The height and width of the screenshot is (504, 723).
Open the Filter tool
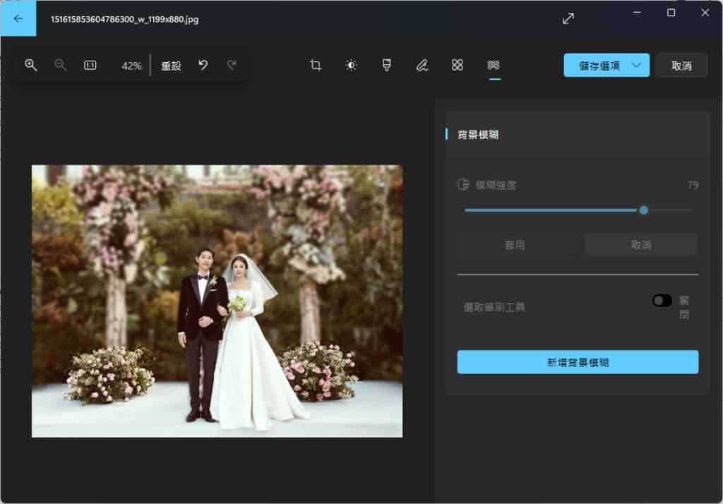pyautogui.click(x=387, y=65)
